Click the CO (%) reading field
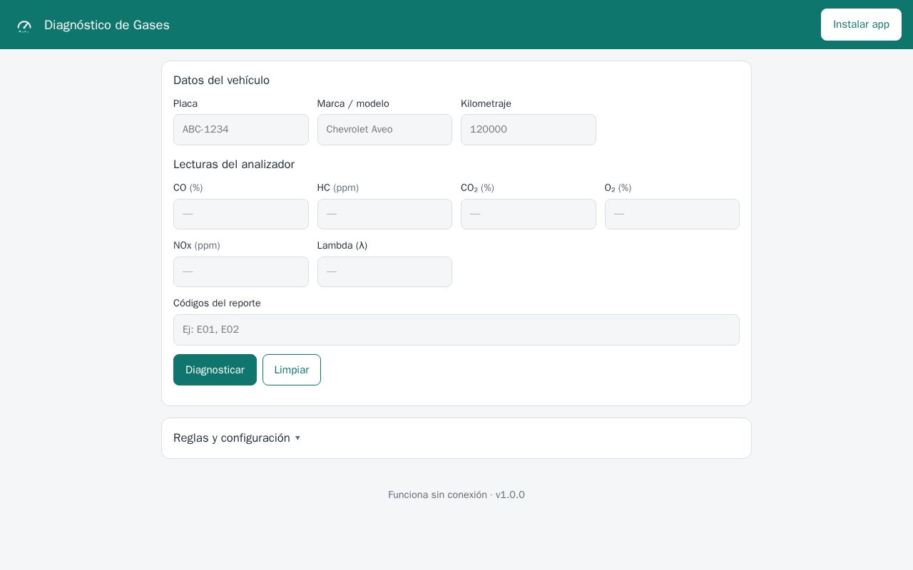Viewport: 913px width, 570px height. (241, 214)
